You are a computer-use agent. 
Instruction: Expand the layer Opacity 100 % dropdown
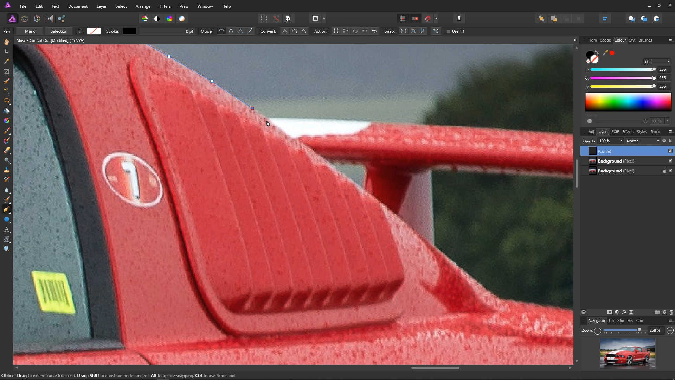coord(621,141)
